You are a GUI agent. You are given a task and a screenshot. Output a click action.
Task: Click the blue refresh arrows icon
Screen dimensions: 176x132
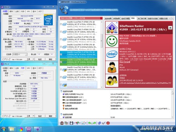(x=99, y=123)
